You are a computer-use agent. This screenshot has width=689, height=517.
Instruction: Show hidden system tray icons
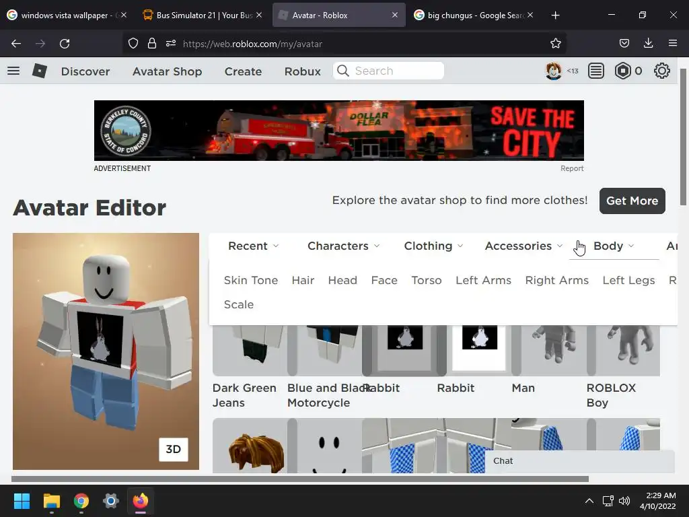coord(589,501)
